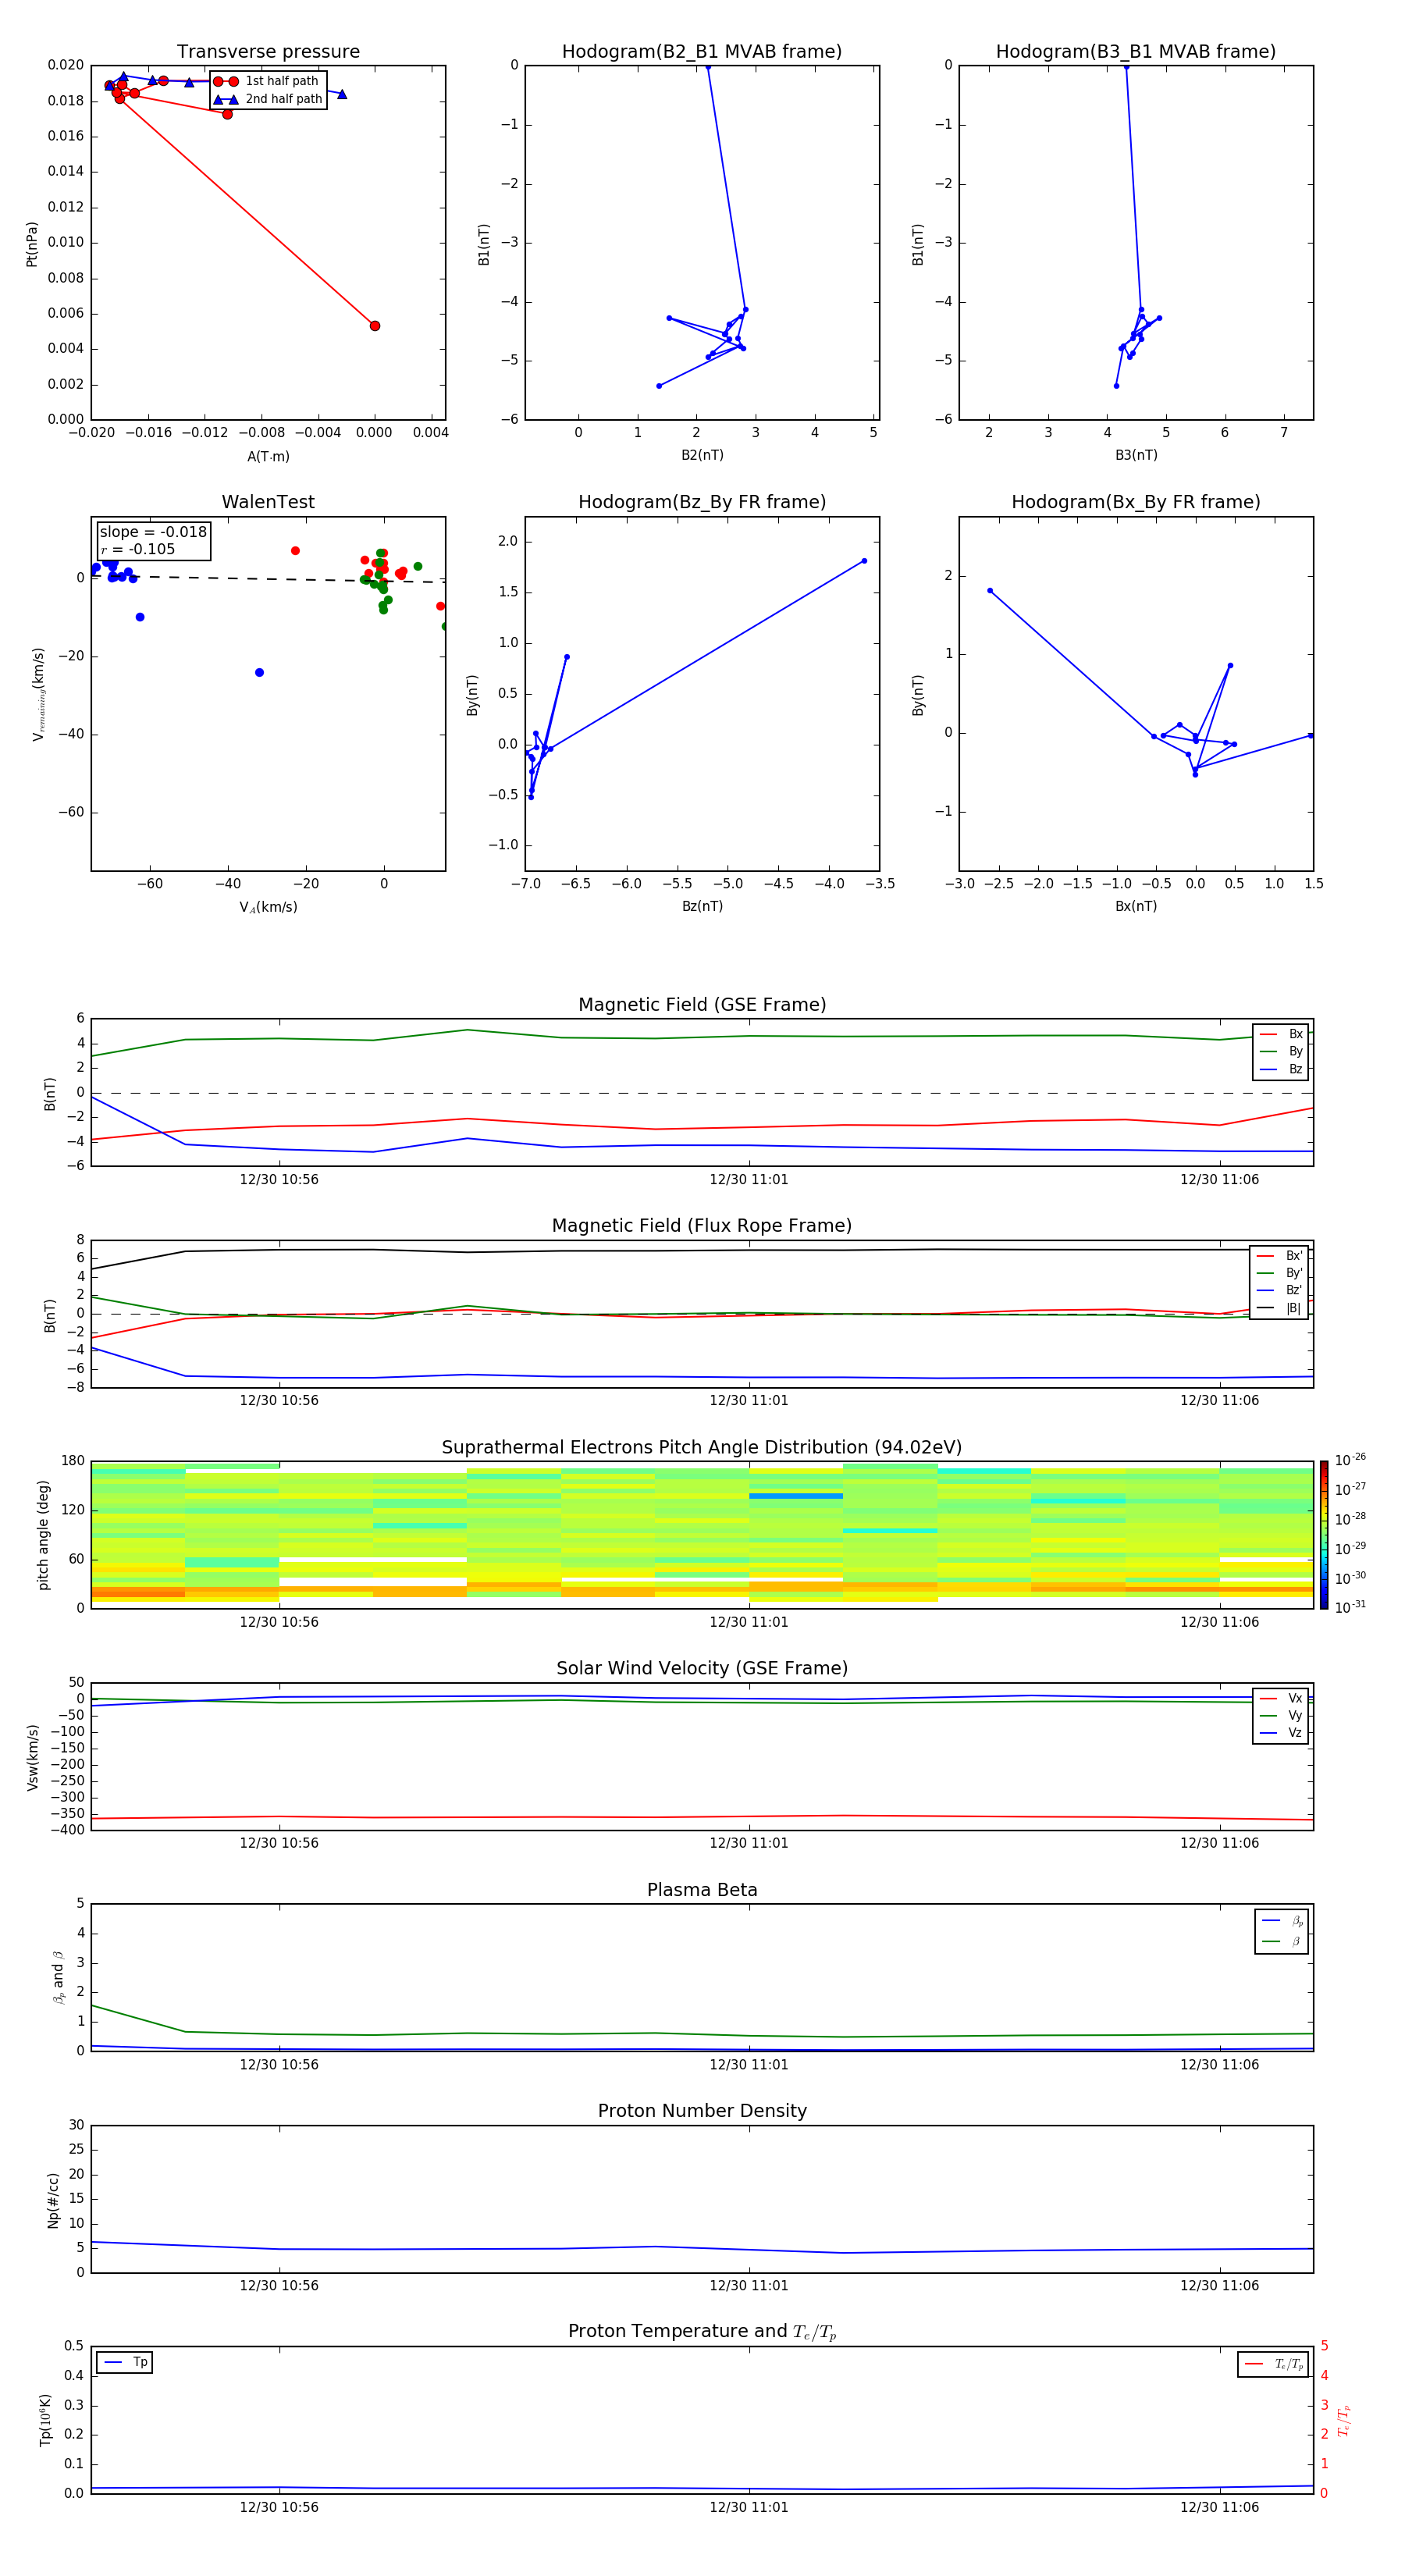Viewport: 1405px width, 2576px height.
Task: Select the isolated red point in Transverse pressure
Action: pyautogui.click(x=375, y=326)
